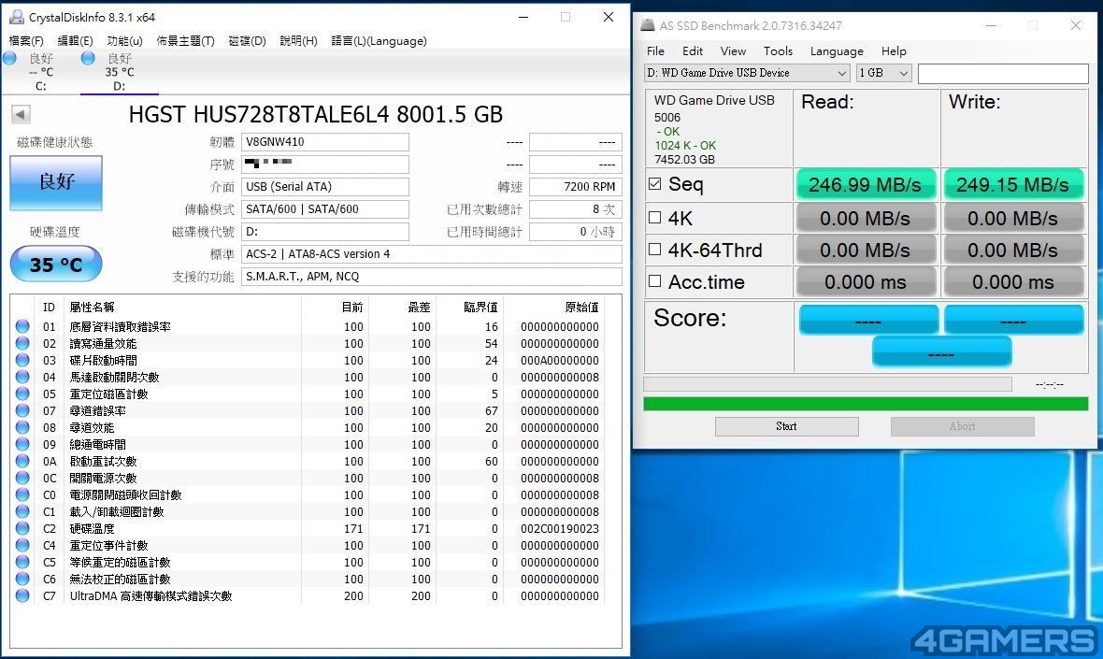Click the Seq read result 246.99 MB/s
The image size is (1103, 659).
point(866,184)
